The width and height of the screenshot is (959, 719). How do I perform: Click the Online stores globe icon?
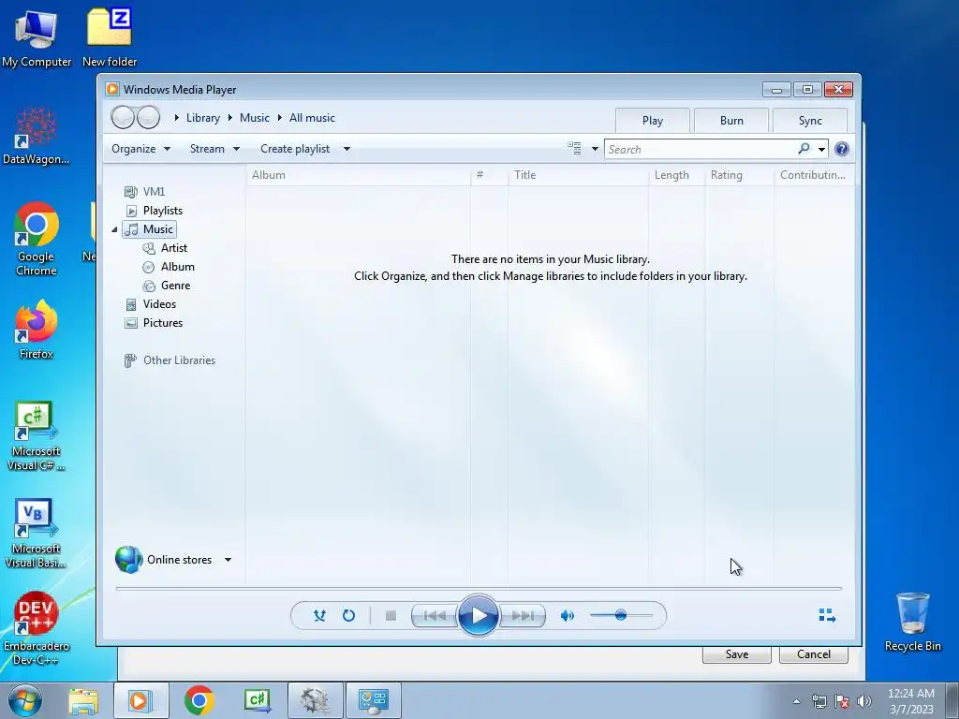(x=128, y=560)
